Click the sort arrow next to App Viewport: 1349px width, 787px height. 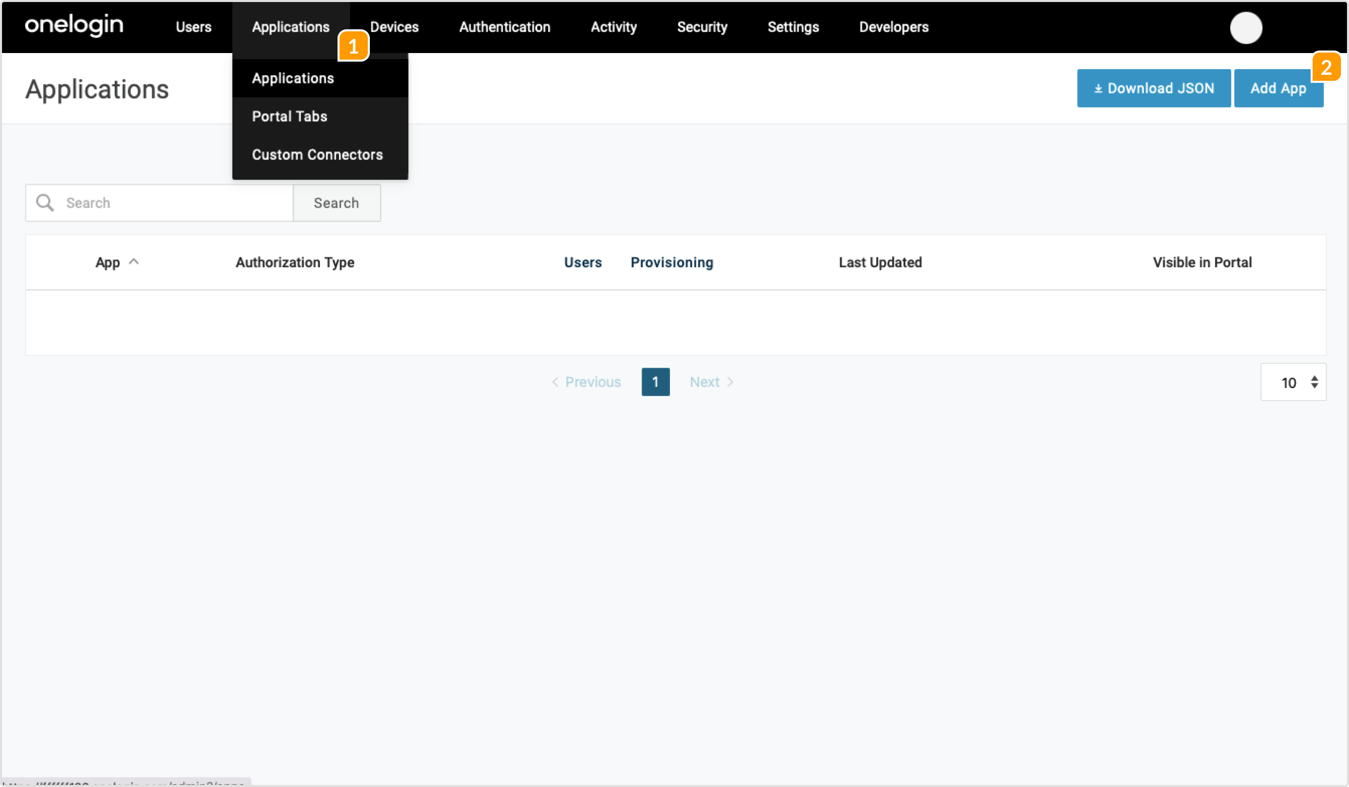click(134, 262)
